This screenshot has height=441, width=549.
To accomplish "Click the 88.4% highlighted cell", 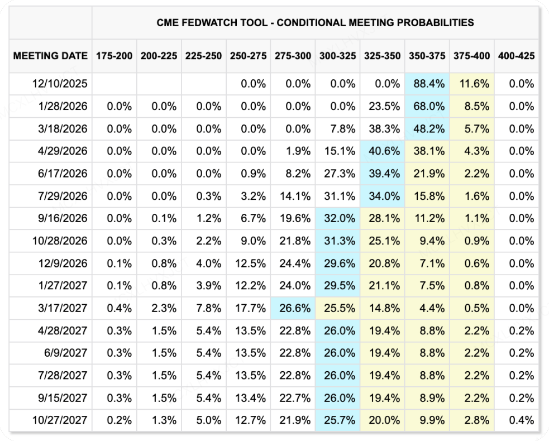I will pos(427,84).
